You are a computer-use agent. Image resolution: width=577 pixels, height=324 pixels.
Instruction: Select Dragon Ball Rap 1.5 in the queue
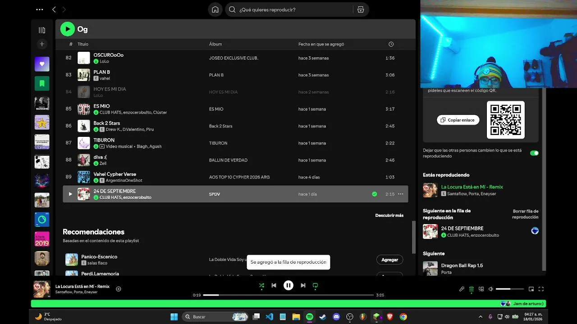point(462,265)
